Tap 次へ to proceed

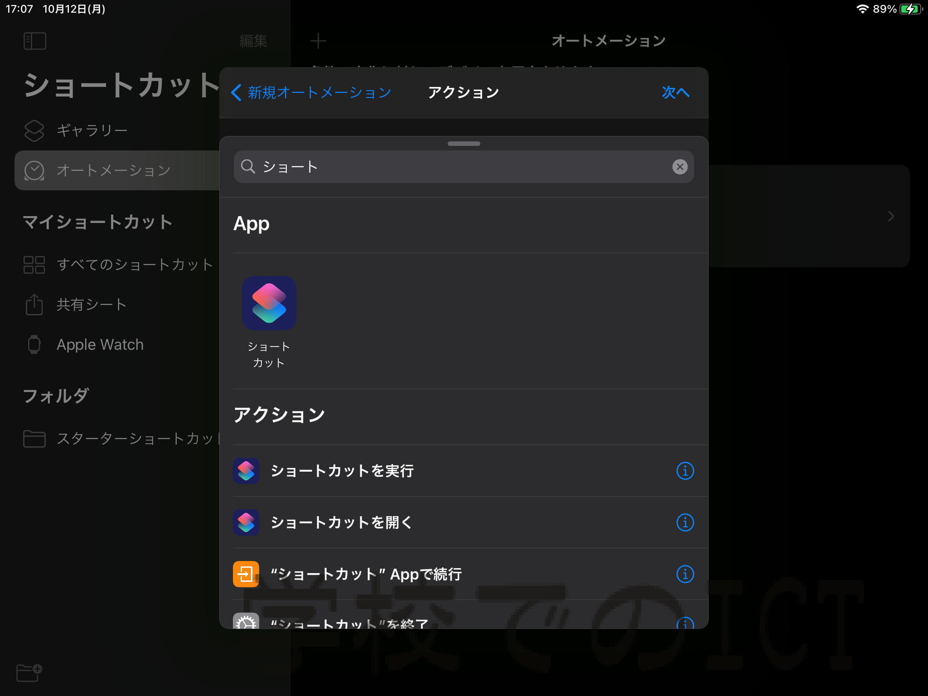(675, 92)
